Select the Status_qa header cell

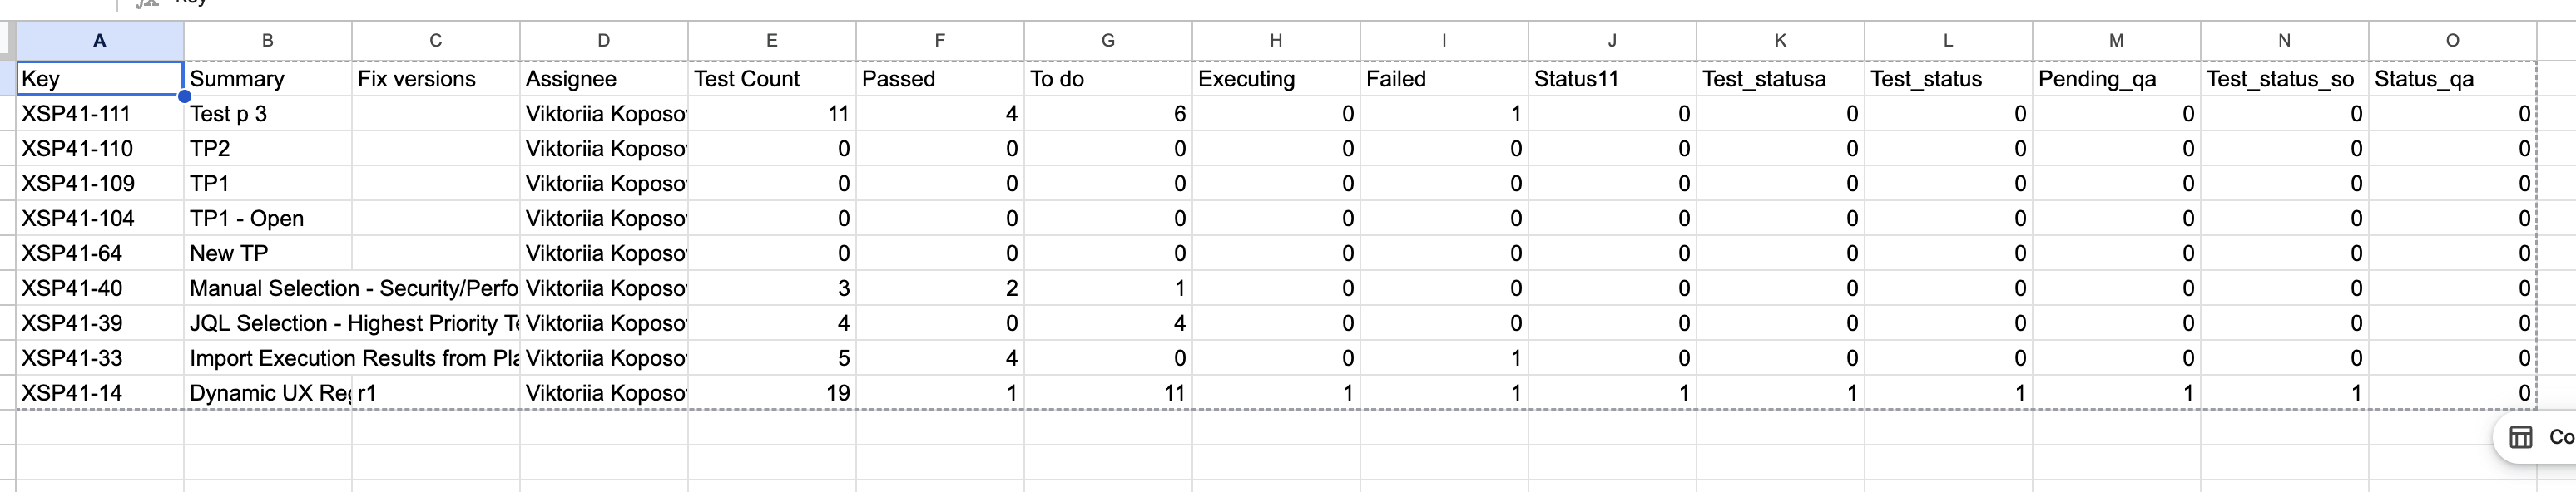point(2451,79)
